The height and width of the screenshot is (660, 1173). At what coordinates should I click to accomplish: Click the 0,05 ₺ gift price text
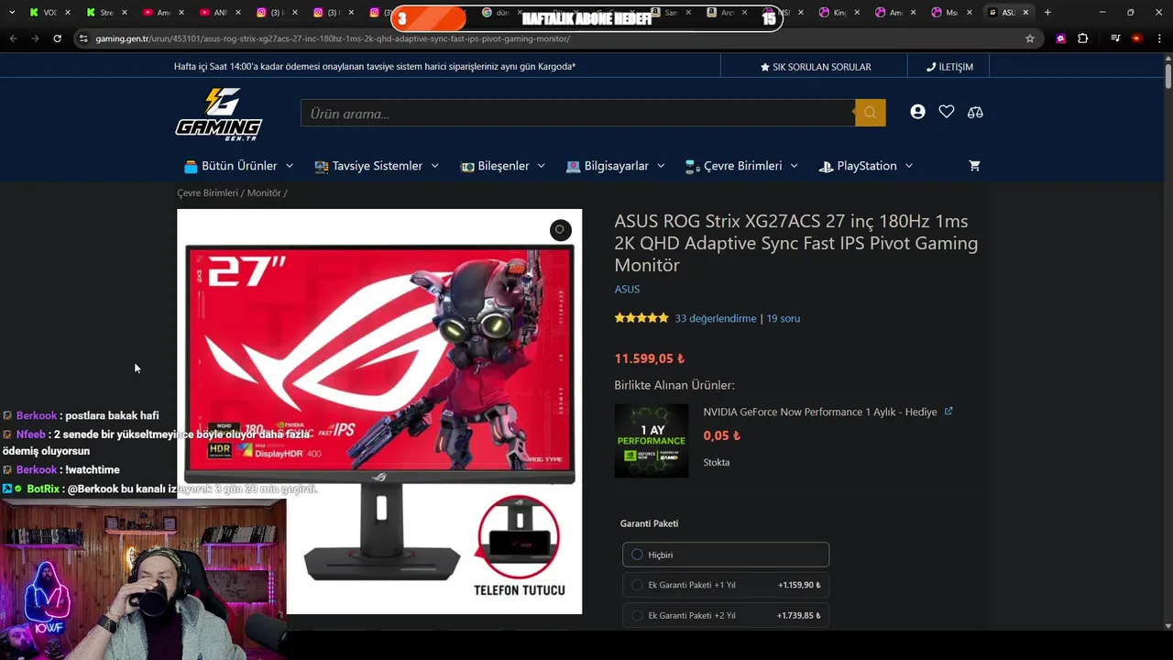click(x=722, y=435)
